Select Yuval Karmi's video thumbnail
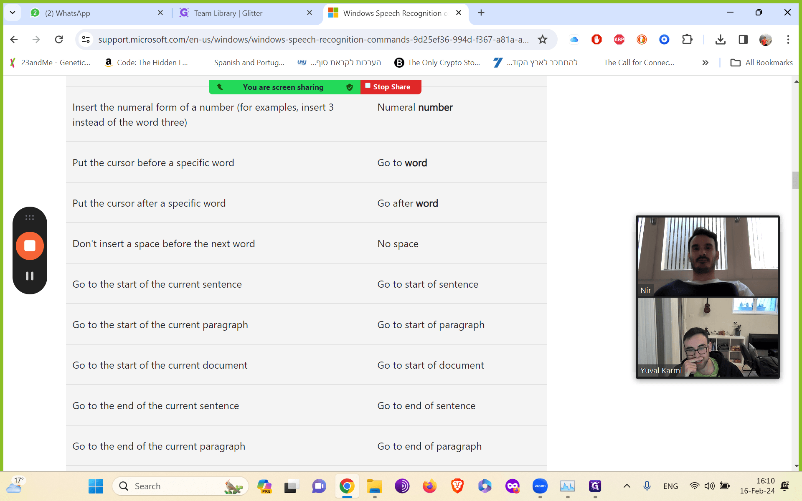 tap(708, 337)
